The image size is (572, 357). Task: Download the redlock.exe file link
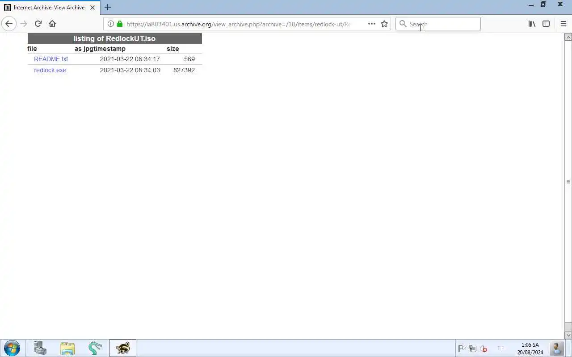[x=50, y=70]
